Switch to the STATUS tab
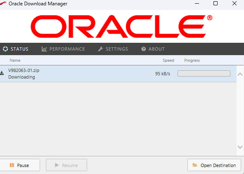 16,49
